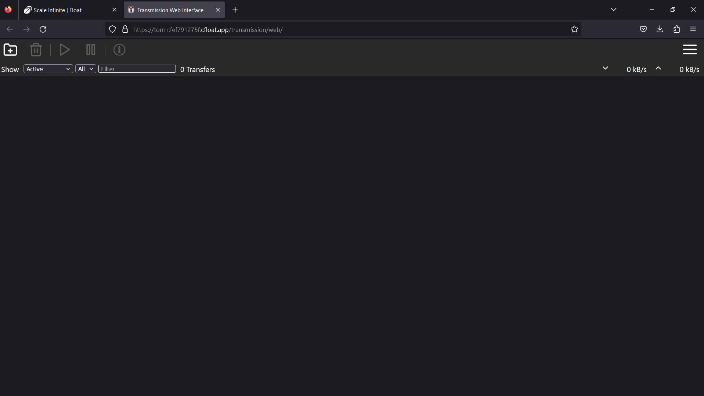The height and width of the screenshot is (396, 704).
Task: Close the Scale Infinite | Float tab
Action: (114, 10)
